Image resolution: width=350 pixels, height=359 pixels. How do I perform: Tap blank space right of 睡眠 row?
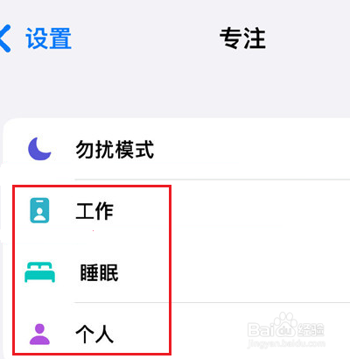point(260,272)
